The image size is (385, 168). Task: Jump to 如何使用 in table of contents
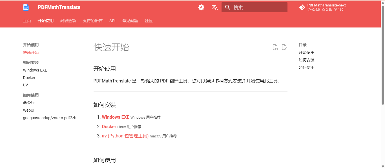click(x=306, y=68)
